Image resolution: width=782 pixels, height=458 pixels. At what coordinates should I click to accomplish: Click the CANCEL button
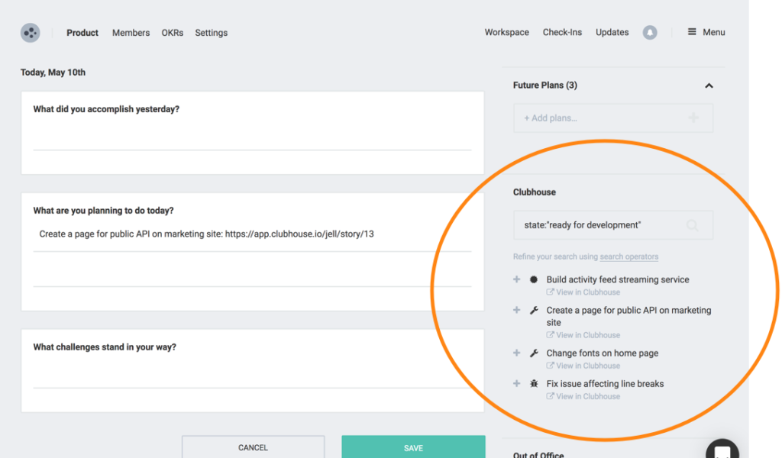click(253, 447)
